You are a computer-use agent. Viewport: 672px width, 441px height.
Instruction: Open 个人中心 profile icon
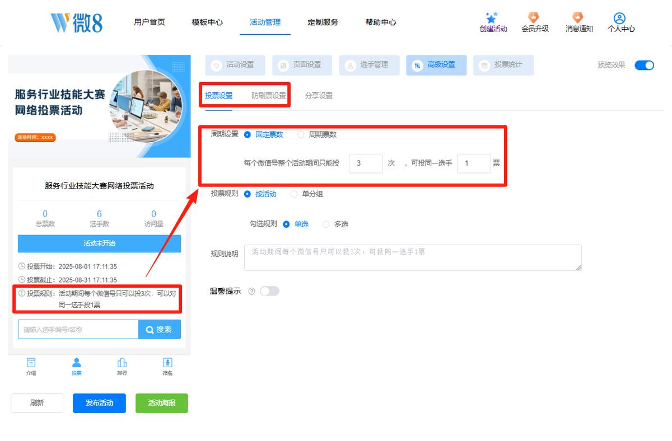tap(619, 18)
